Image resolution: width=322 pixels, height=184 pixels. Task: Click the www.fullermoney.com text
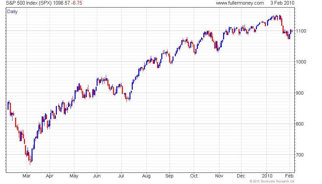click(240, 3)
